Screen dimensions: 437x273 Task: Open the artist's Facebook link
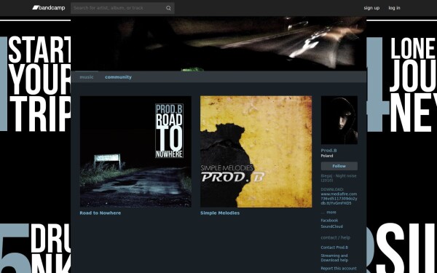click(x=329, y=221)
